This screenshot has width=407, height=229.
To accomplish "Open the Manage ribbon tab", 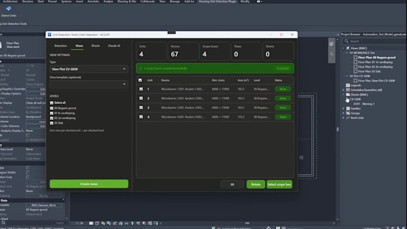I will pyautogui.click(x=175, y=2).
